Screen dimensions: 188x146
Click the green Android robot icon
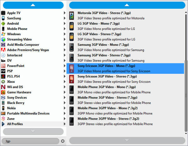coord(3,24)
